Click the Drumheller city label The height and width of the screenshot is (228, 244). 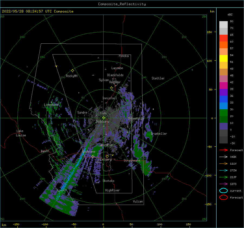tap(159, 134)
